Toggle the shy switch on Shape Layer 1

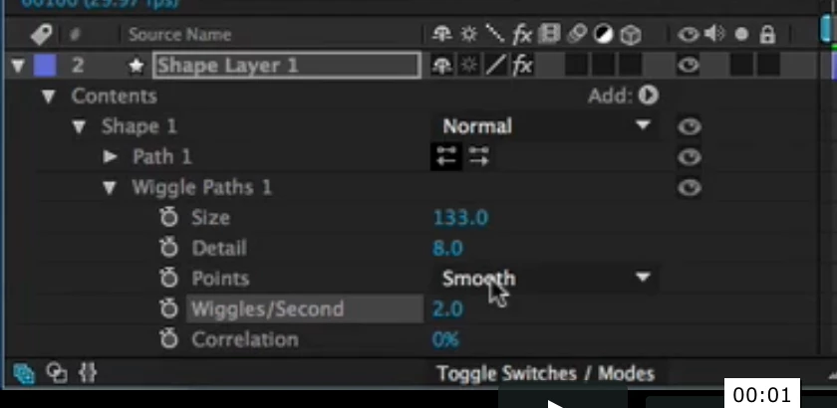tap(442, 66)
